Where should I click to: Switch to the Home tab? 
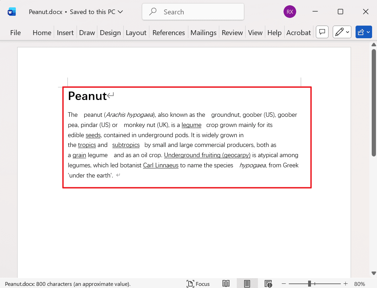(x=42, y=33)
